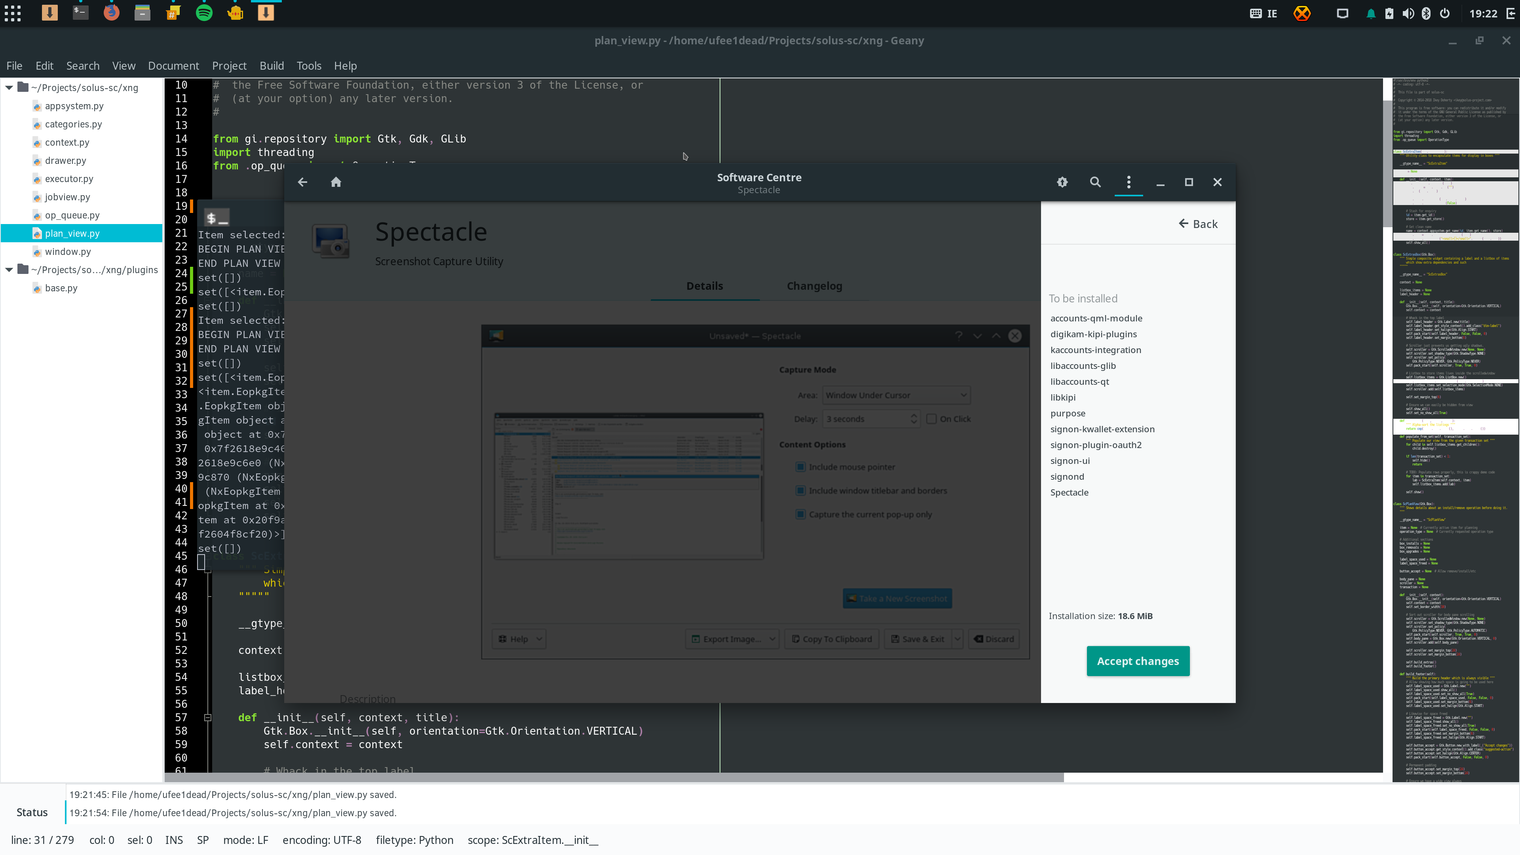The image size is (1520, 855).
Task: Open Spotify from the top panel
Action: 204,12
